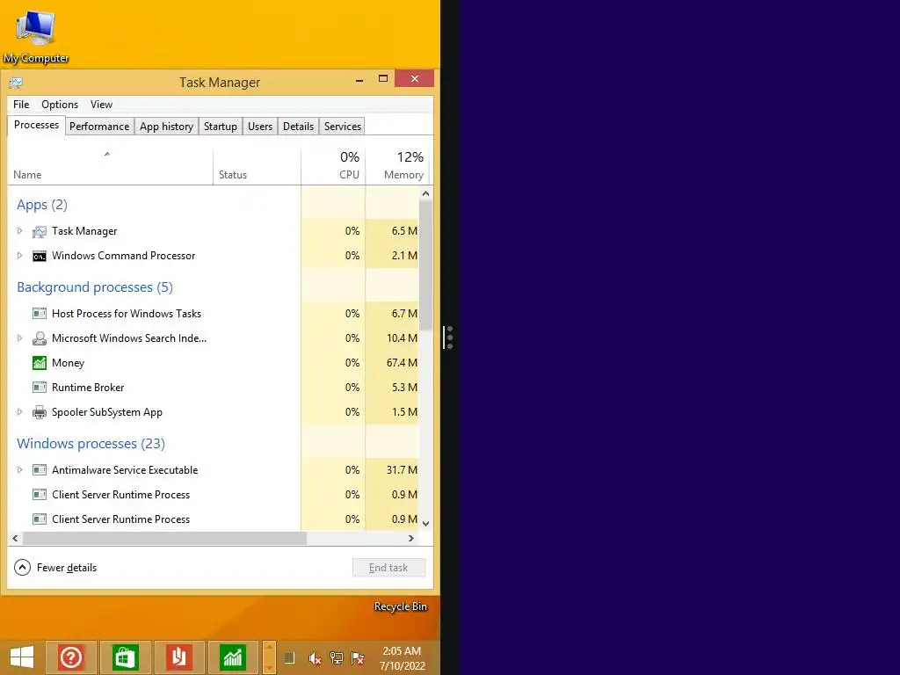This screenshot has height=675, width=900.
Task: Click Money memory value 67.4 M
Action: click(402, 363)
